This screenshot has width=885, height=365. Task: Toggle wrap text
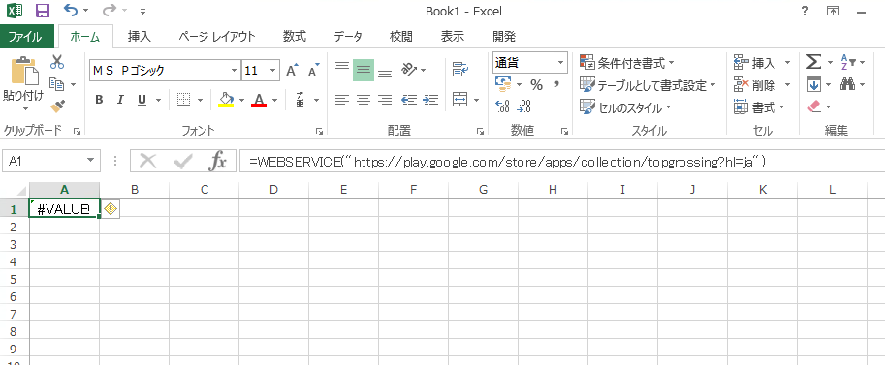coord(460,71)
